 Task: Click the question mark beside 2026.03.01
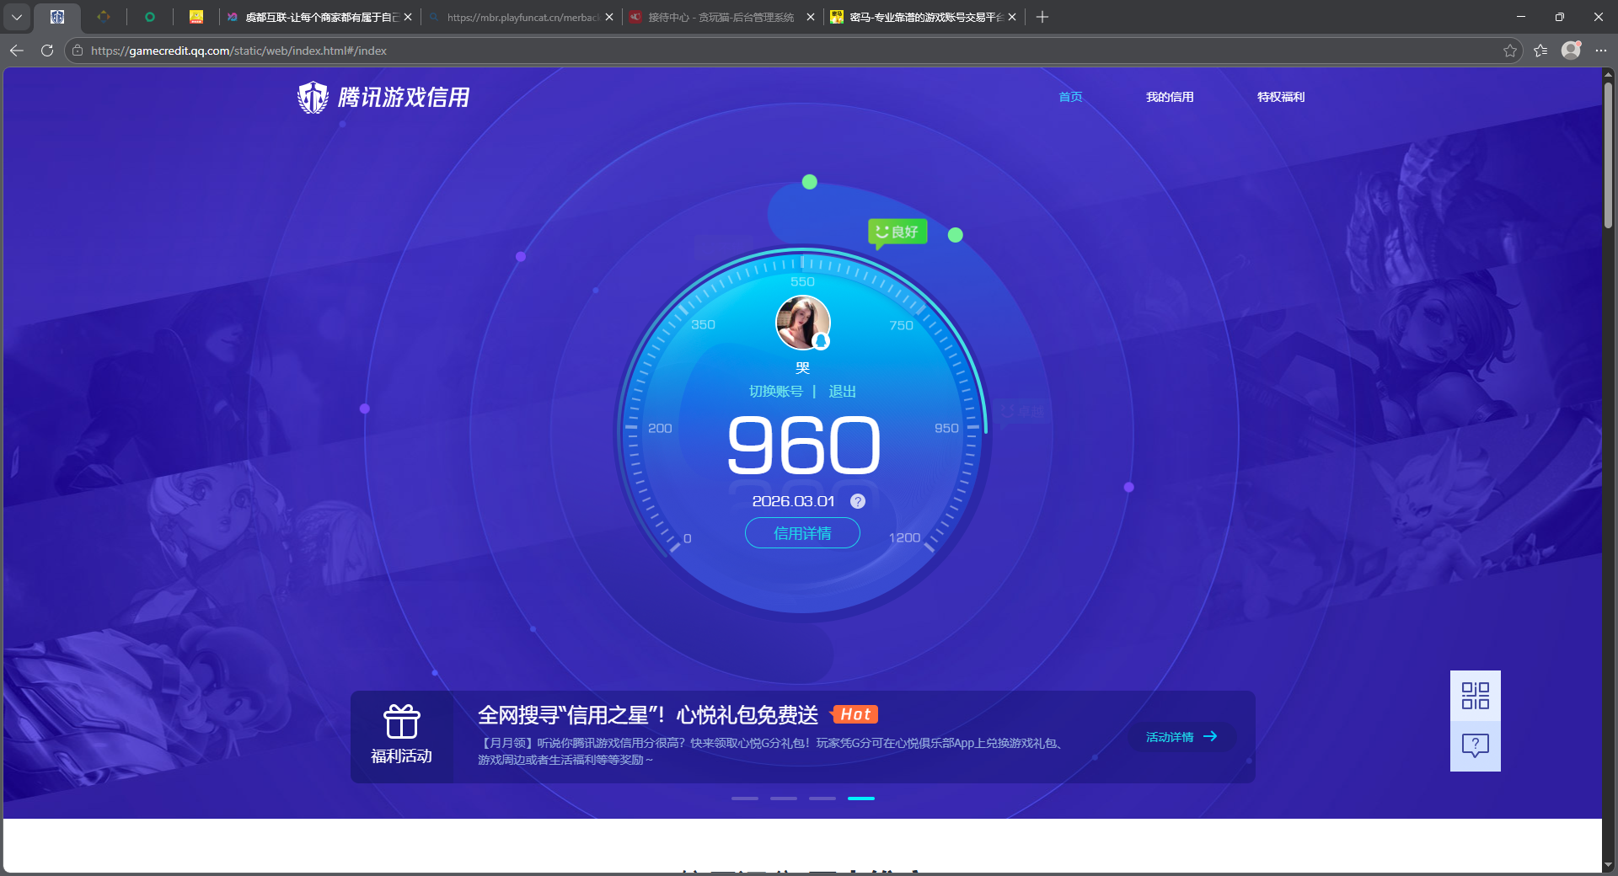pos(858,501)
